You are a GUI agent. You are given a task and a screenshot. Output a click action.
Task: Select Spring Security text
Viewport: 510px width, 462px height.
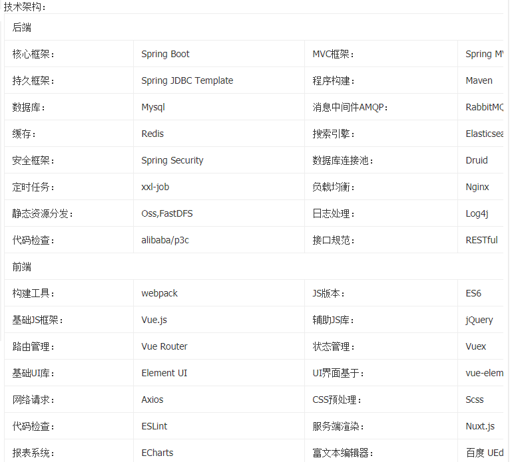[x=172, y=160]
